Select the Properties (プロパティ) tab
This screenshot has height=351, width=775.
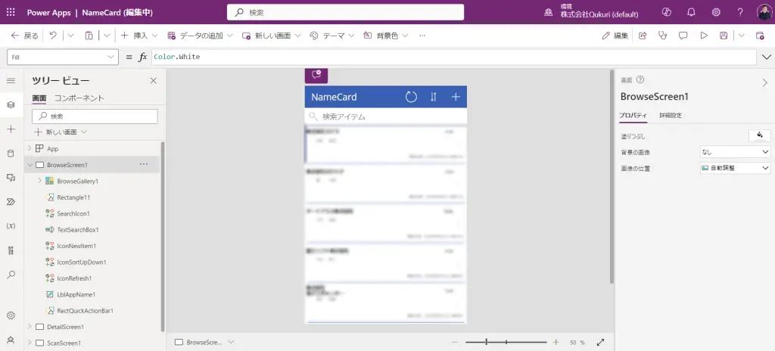coord(633,115)
